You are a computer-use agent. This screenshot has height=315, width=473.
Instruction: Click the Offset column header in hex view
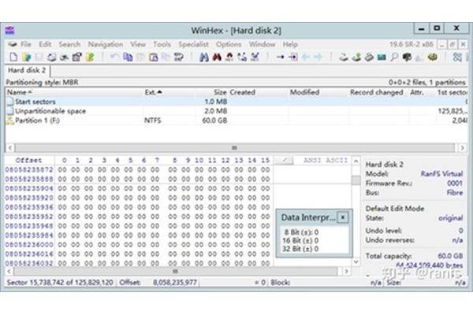point(29,161)
